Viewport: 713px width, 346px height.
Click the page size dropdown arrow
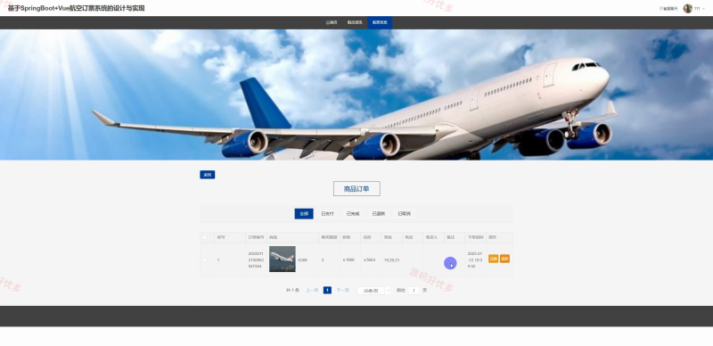coord(388,291)
